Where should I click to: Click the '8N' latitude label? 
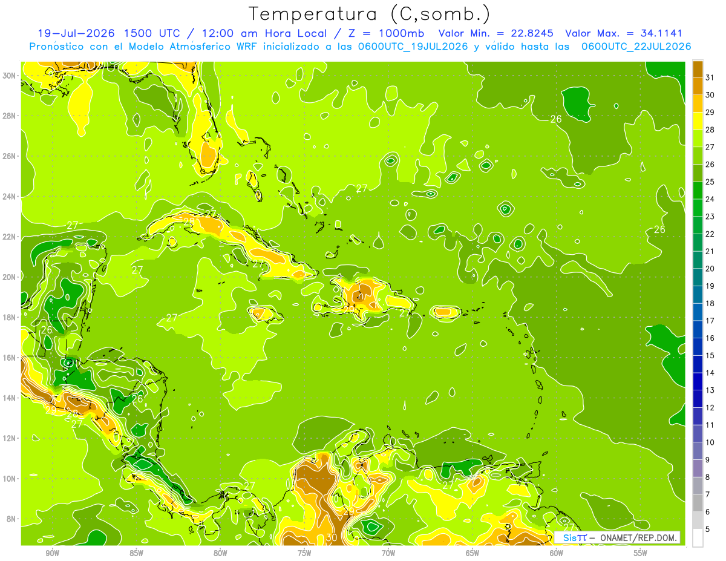(12, 519)
